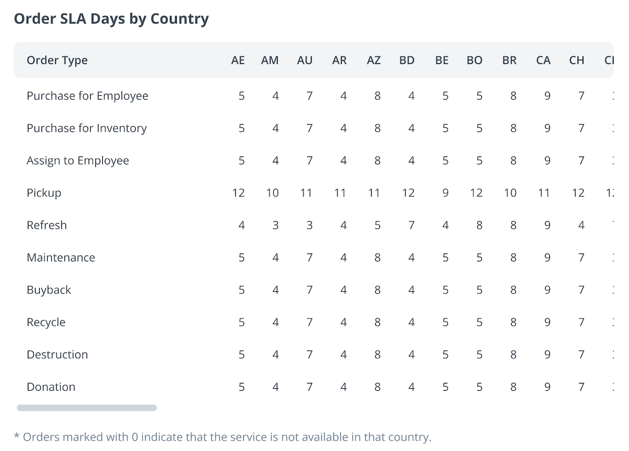This screenshot has height=451, width=629.
Task: Click the BD country column header
Action: pyautogui.click(x=407, y=60)
